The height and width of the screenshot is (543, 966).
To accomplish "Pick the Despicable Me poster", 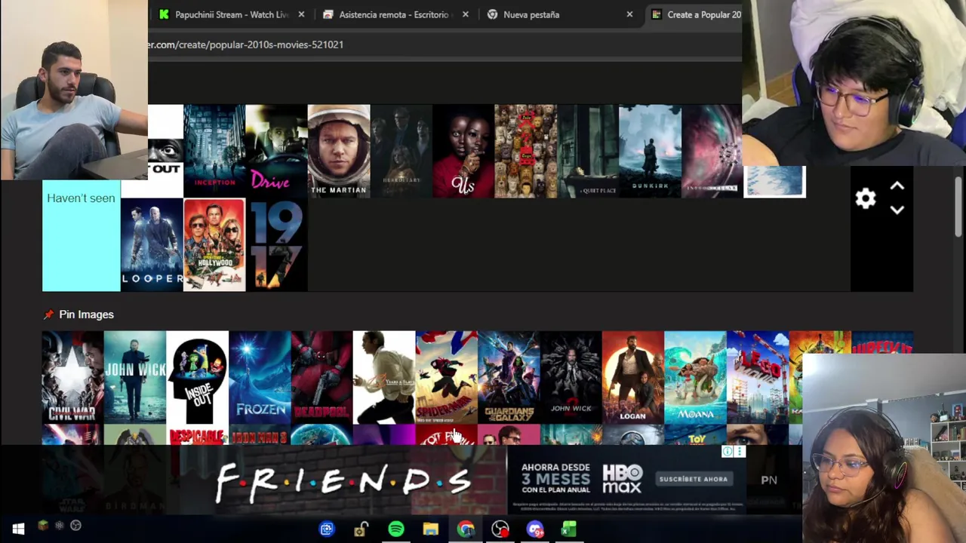I will tap(197, 434).
